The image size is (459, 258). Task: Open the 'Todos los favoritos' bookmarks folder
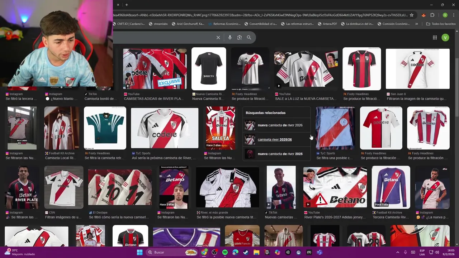pos(441,24)
